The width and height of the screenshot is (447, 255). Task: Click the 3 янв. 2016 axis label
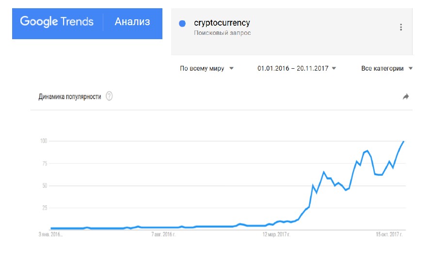click(x=50, y=235)
